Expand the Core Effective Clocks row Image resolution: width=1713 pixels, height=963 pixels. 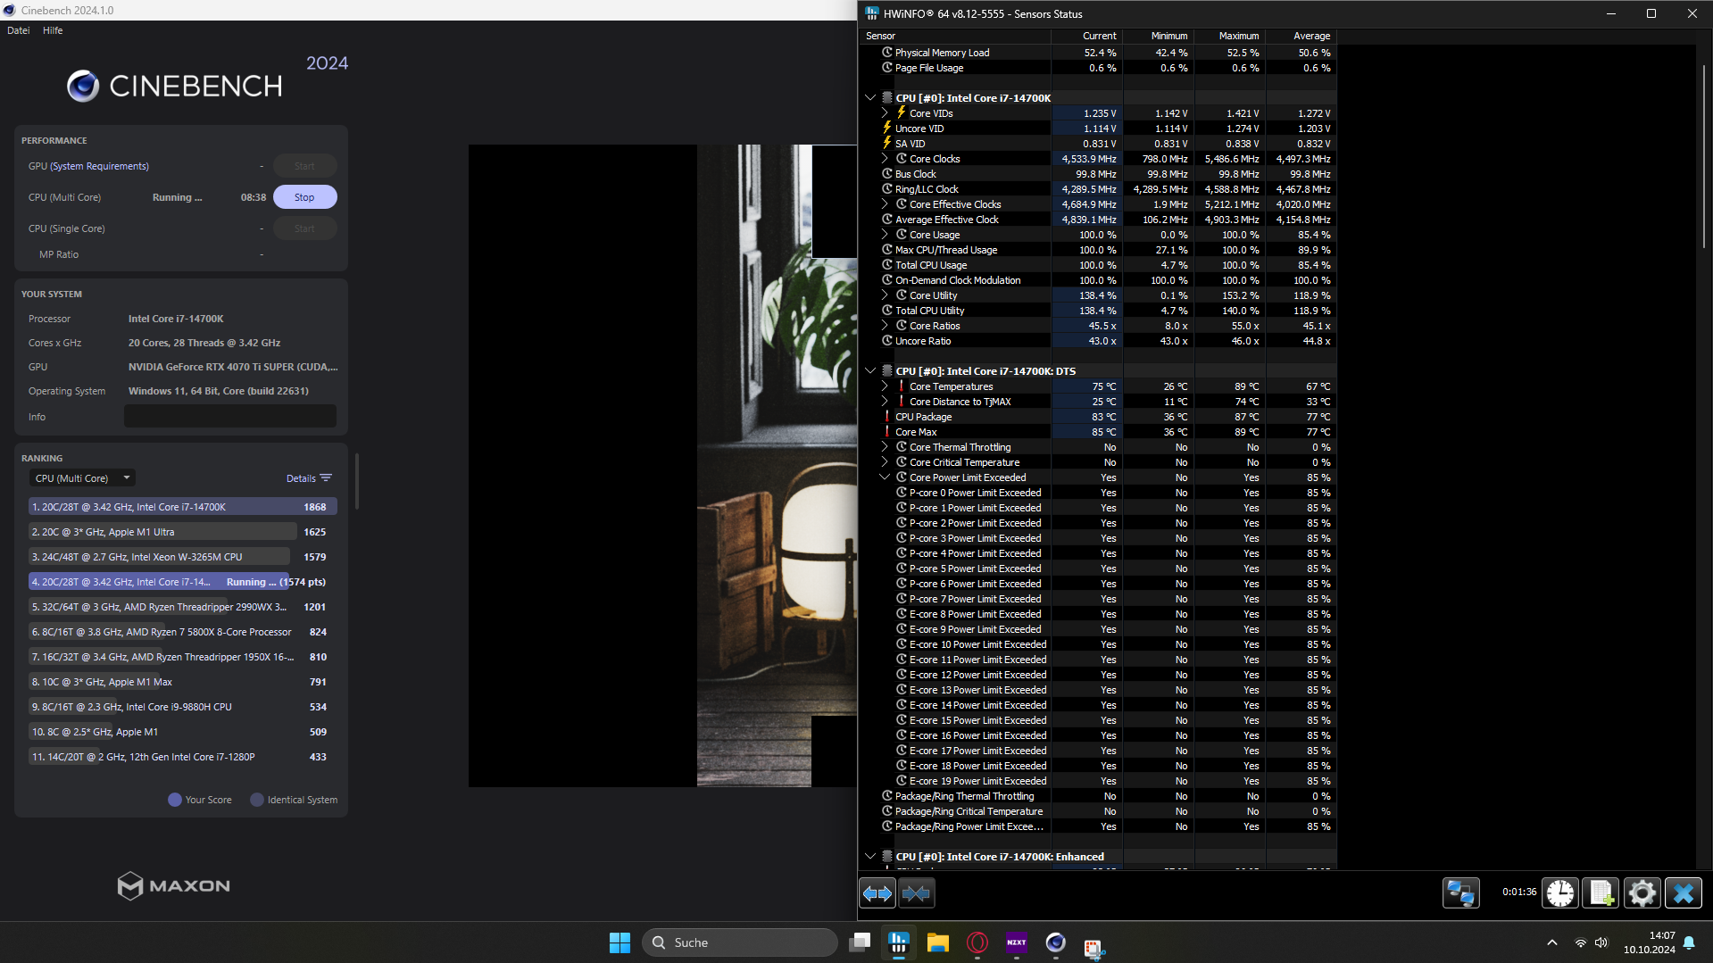coord(885,204)
